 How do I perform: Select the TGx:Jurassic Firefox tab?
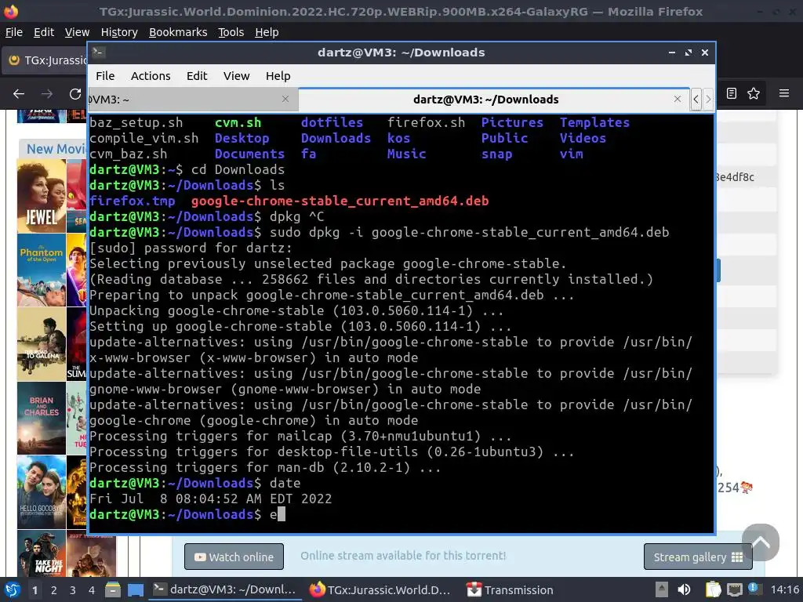coord(45,60)
